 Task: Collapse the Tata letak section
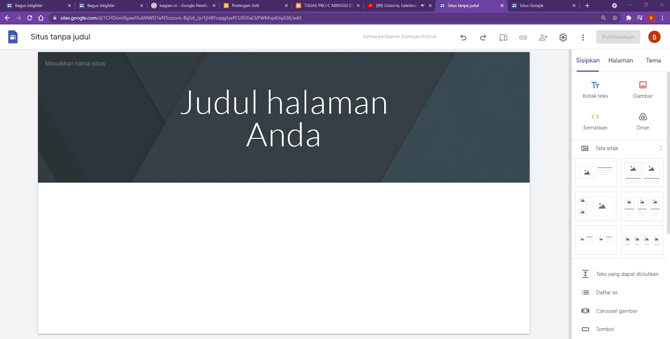(660, 148)
